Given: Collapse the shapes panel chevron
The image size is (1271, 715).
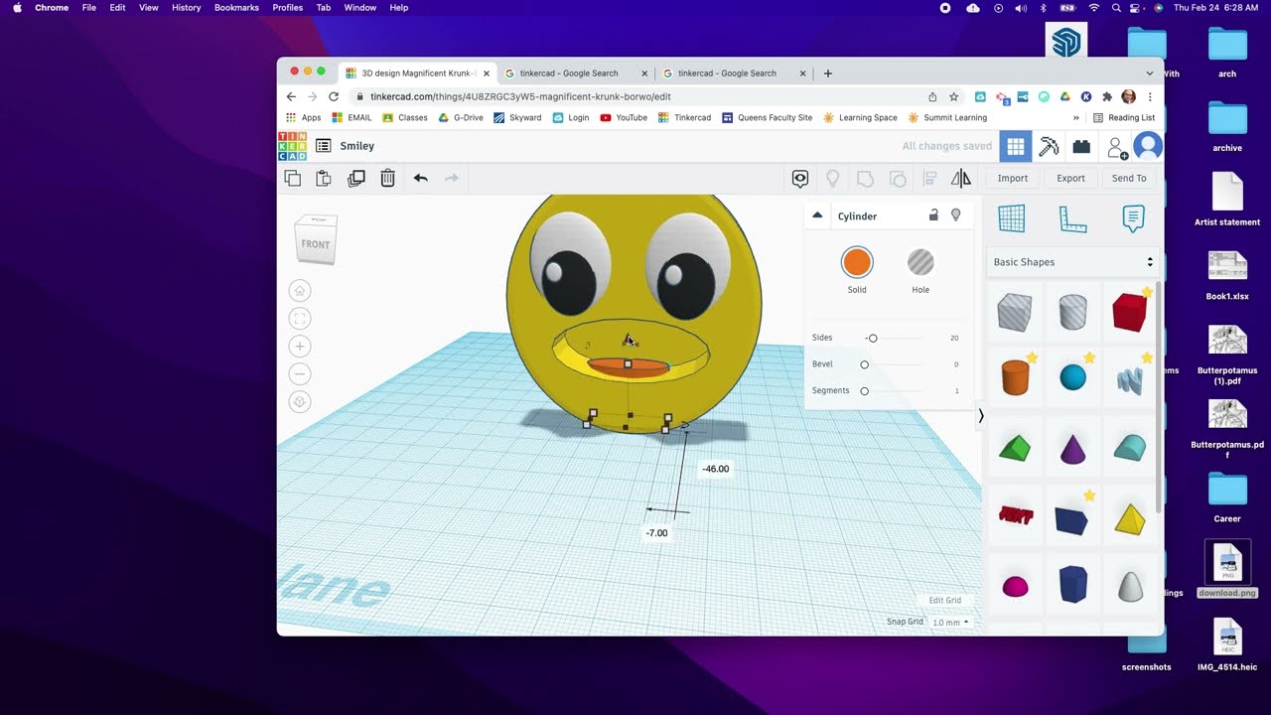Looking at the screenshot, I should click(x=981, y=416).
